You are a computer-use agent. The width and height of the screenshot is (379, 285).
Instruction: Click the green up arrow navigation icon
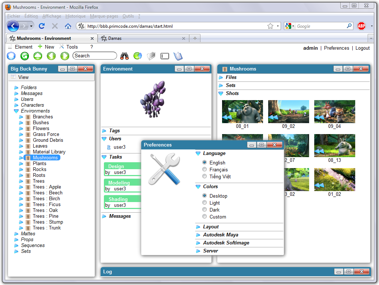coord(38,56)
